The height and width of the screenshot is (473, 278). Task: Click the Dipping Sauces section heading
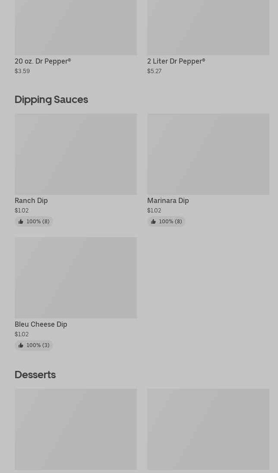pyautogui.click(x=51, y=100)
